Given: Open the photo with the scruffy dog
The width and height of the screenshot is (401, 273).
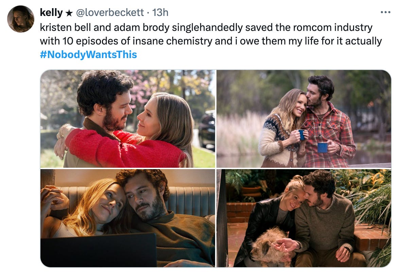Looking at the screenshot, I should click(x=304, y=218).
